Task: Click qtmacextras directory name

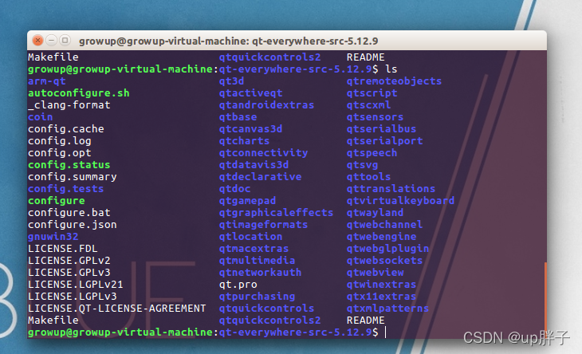Action: point(254,248)
